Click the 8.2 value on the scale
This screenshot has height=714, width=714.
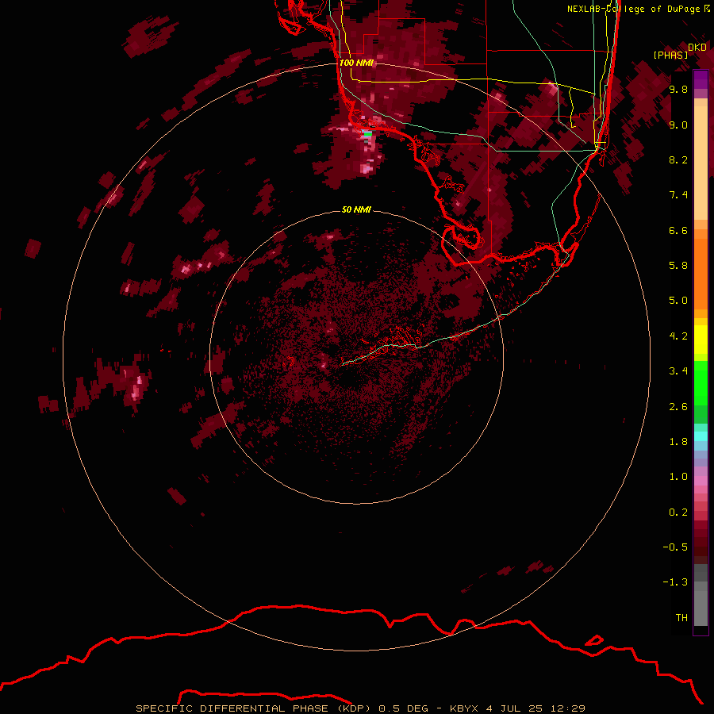click(678, 159)
